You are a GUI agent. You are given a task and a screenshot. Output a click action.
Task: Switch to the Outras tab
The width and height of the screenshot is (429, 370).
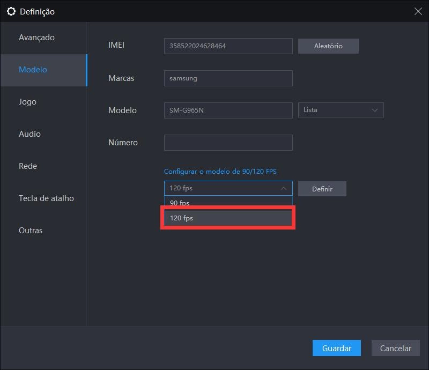click(31, 231)
